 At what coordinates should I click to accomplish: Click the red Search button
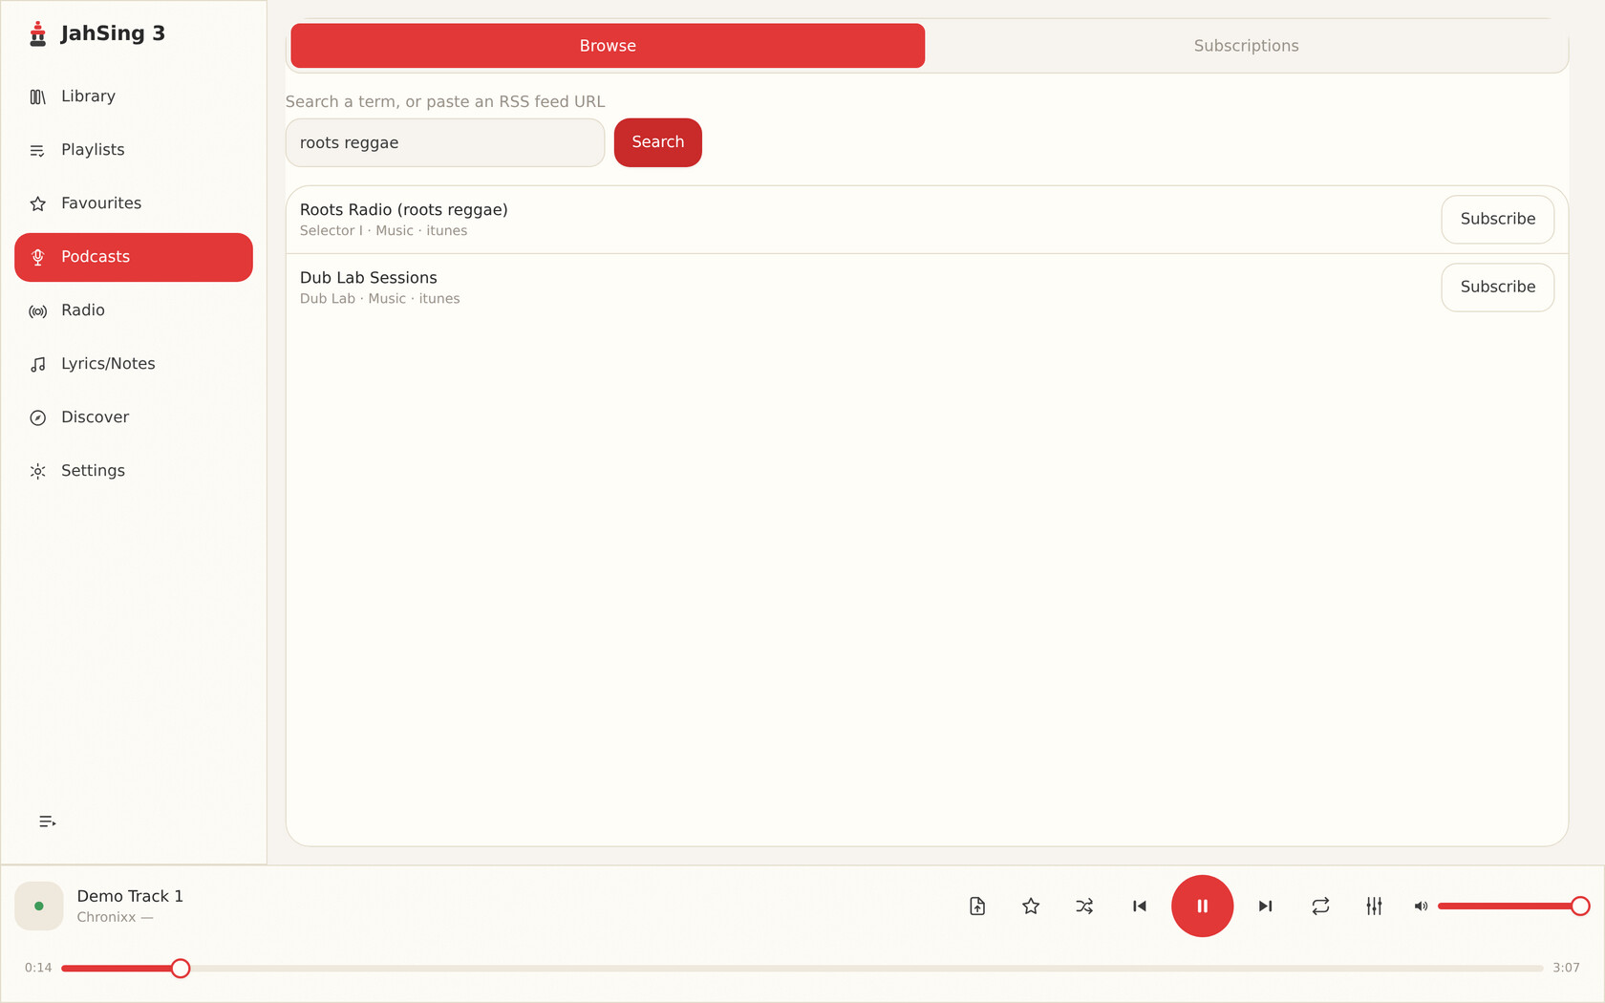tap(658, 142)
